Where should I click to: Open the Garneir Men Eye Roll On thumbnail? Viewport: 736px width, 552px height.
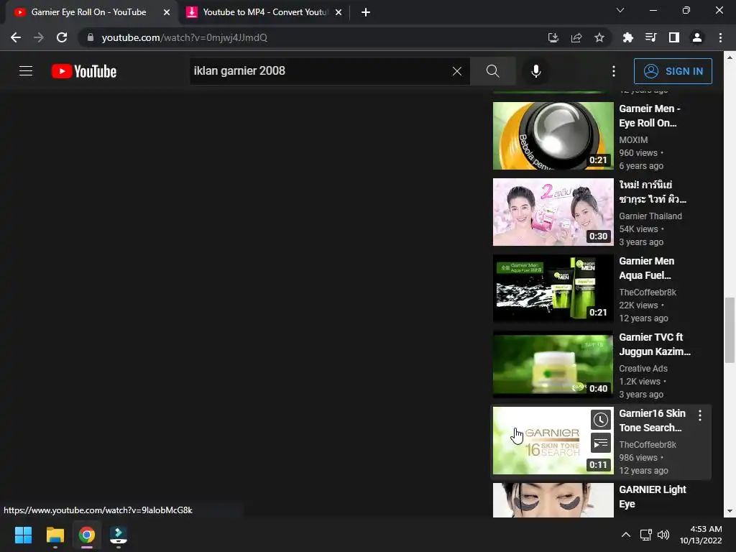pos(553,136)
